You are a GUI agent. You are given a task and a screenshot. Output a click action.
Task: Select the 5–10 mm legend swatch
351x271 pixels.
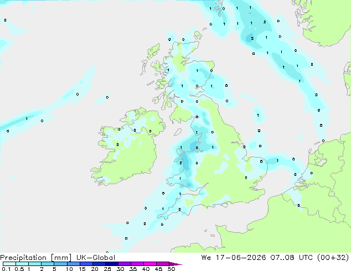(x=60, y=264)
